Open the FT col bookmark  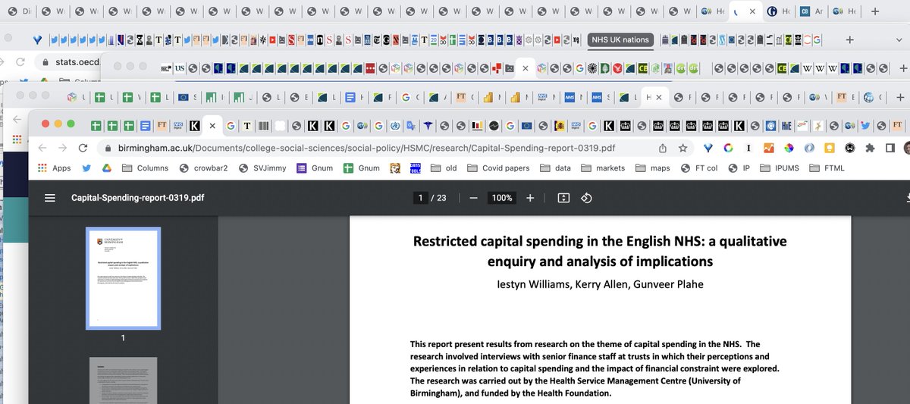pos(699,168)
